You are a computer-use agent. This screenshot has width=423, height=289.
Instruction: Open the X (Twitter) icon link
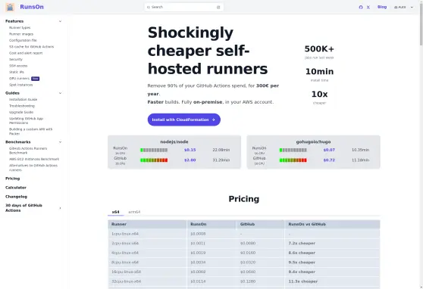pyautogui.click(x=368, y=8)
